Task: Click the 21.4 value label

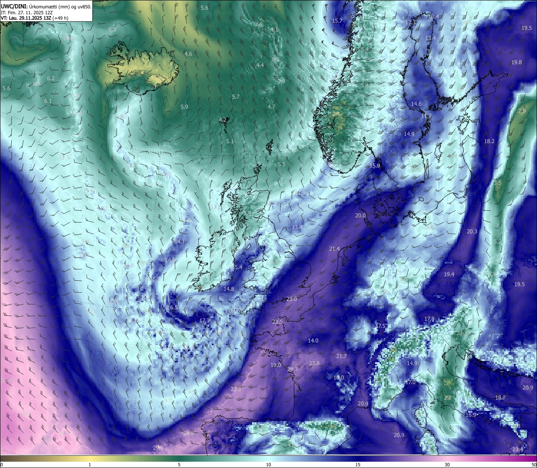Action: [x=334, y=249]
